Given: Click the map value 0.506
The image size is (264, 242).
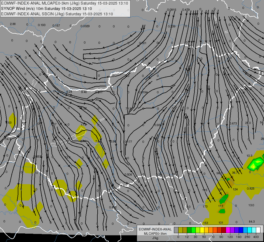Looking at the screenshot, I should pos(128,175).
